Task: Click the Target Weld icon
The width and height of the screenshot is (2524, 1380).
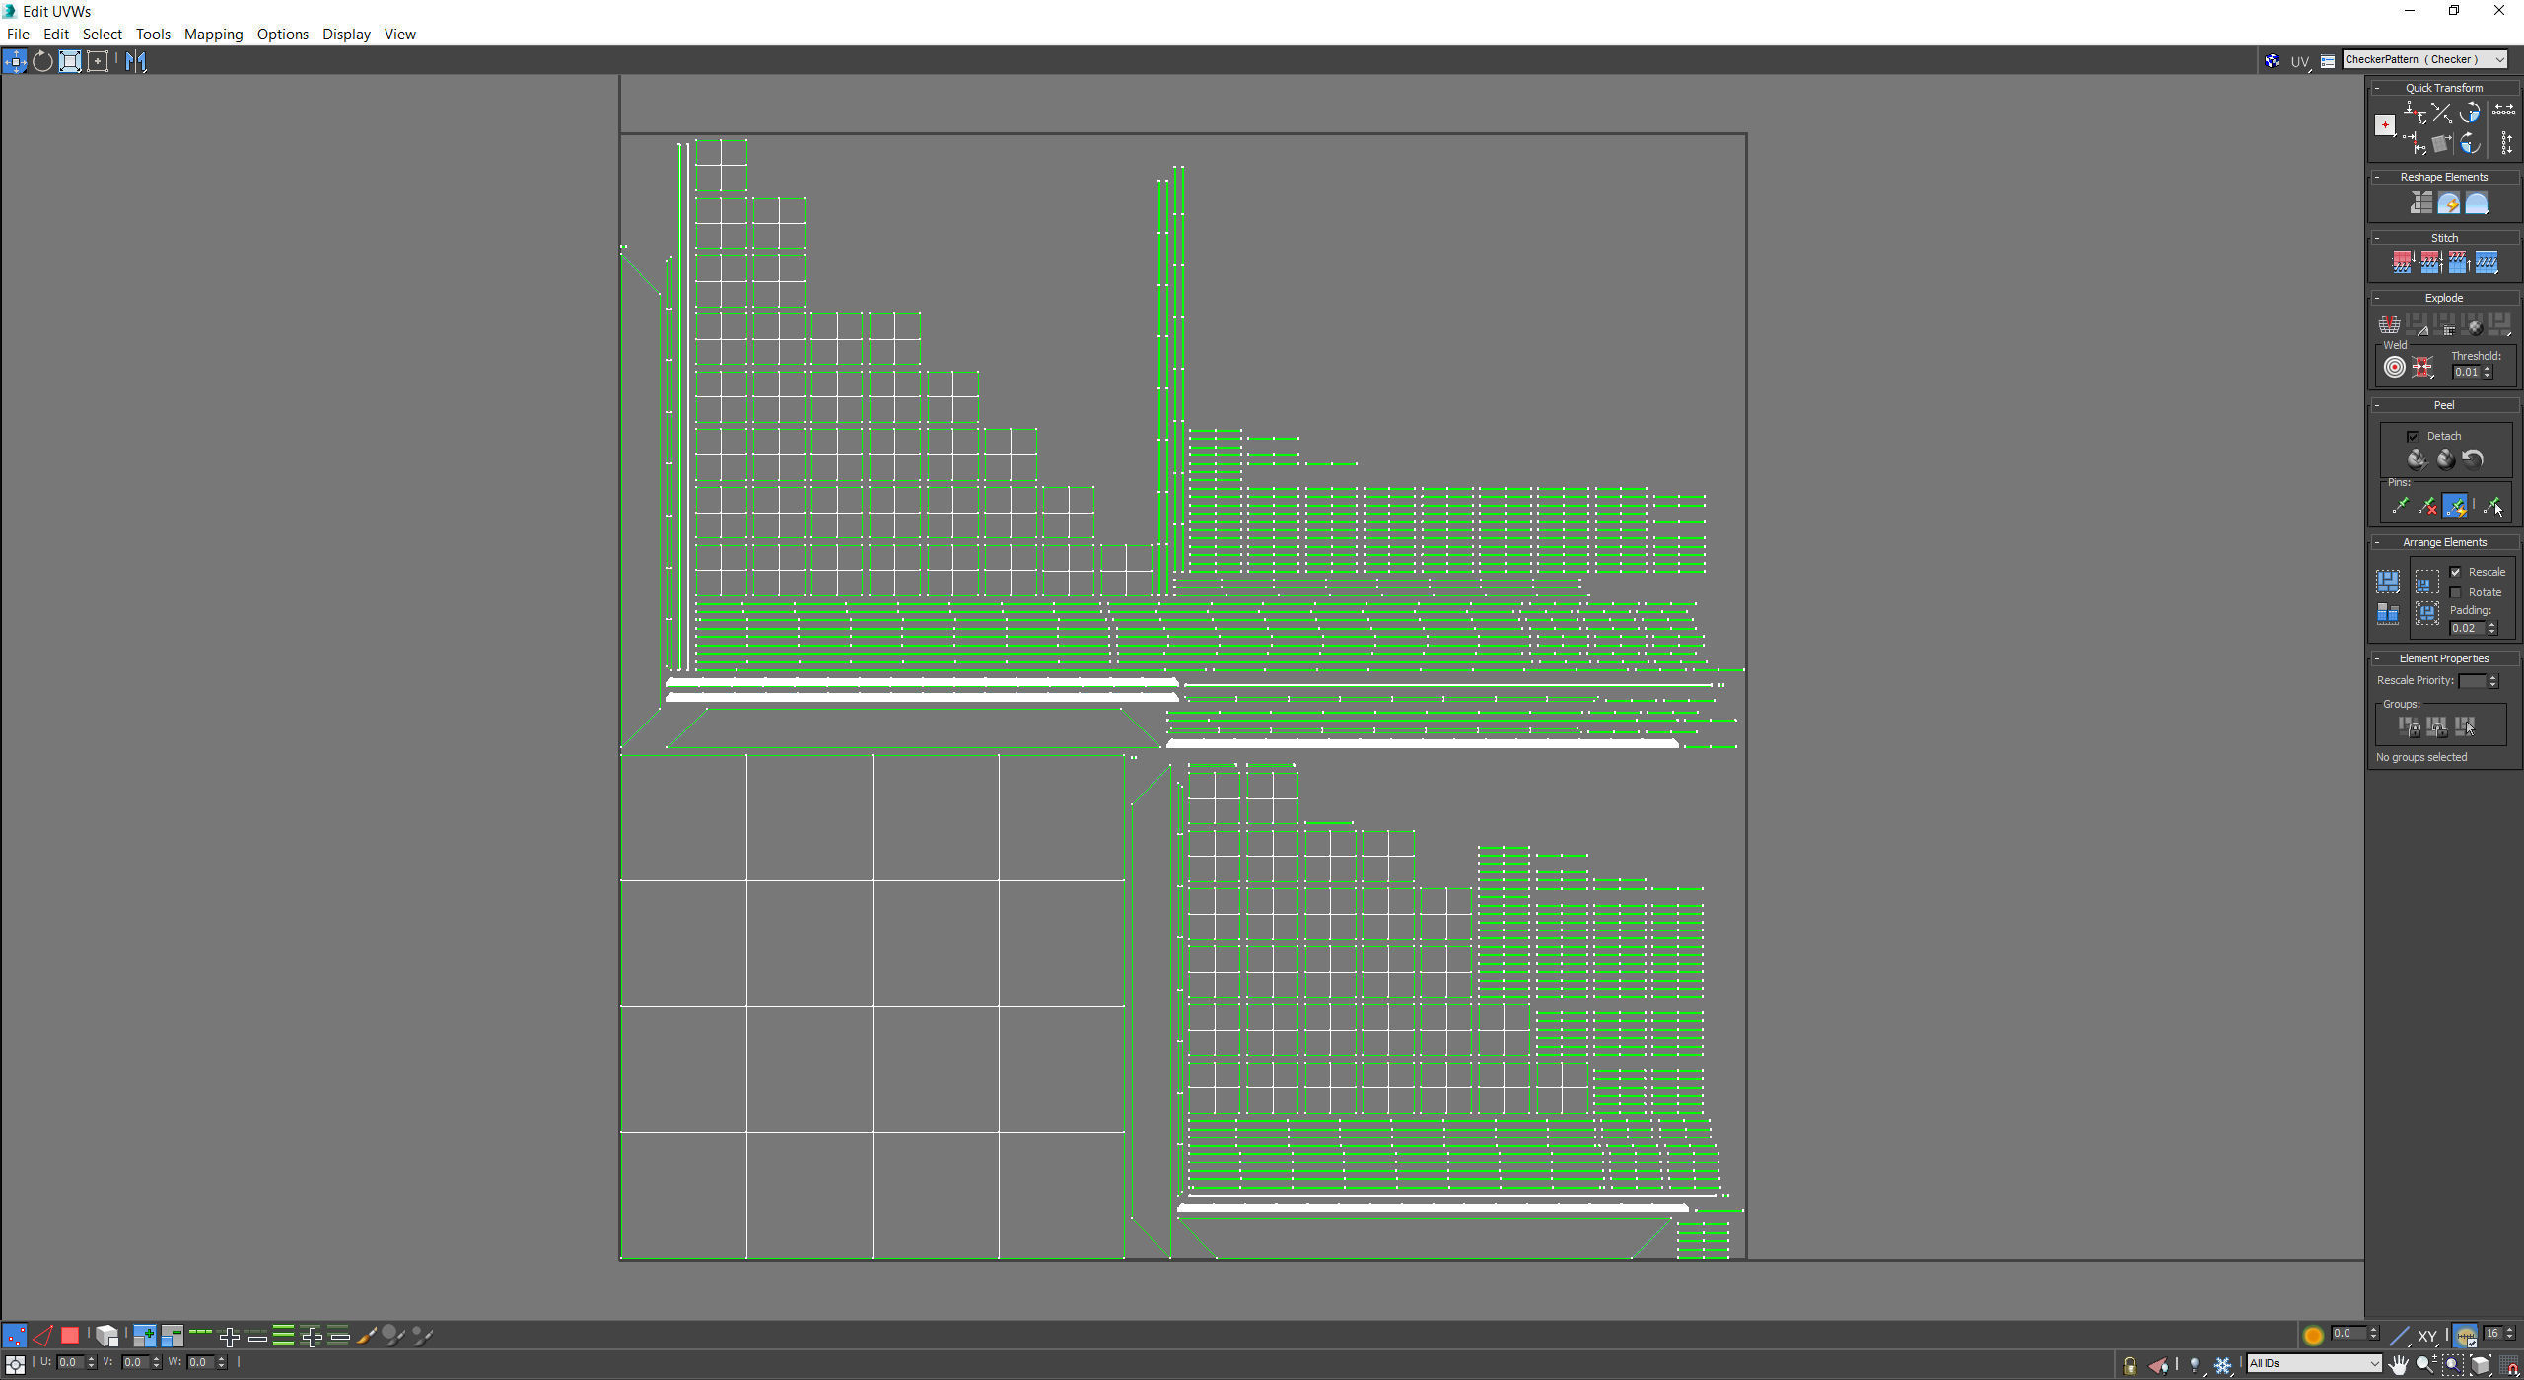Action: (2395, 368)
